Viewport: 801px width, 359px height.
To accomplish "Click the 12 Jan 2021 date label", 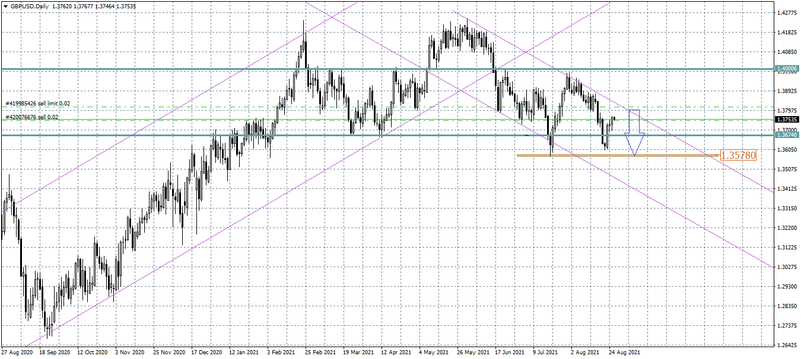I will pyautogui.click(x=245, y=352).
